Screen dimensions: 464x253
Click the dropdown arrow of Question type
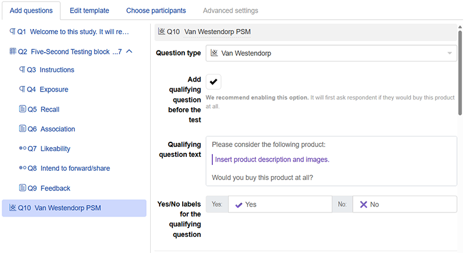coord(449,53)
